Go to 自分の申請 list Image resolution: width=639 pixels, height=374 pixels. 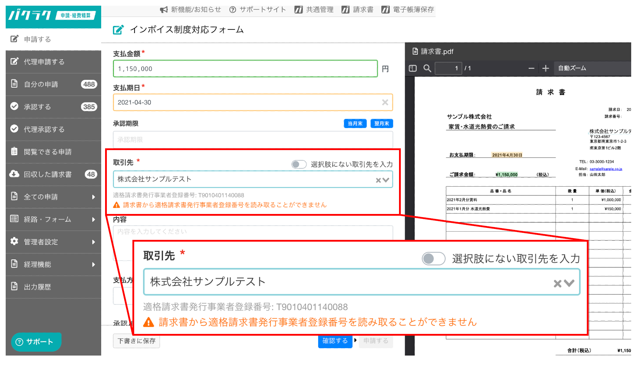pos(53,84)
